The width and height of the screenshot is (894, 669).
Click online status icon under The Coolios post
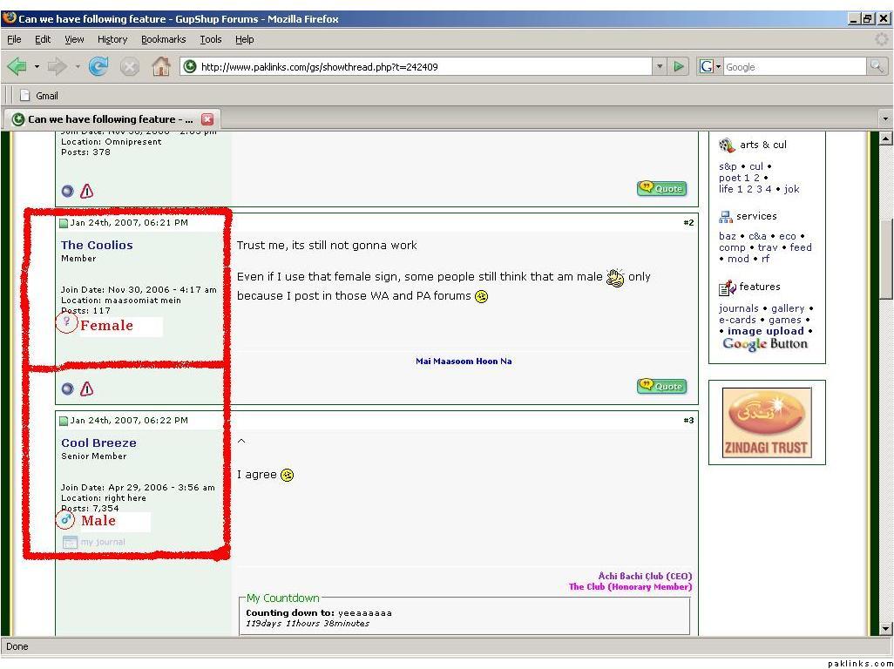(68, 389)
